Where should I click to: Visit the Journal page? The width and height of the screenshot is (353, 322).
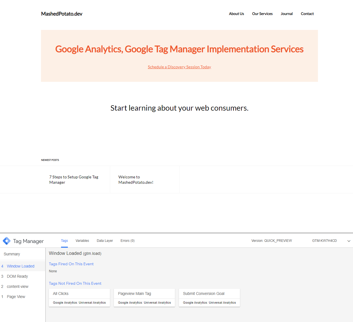click(x=287, y=14)
